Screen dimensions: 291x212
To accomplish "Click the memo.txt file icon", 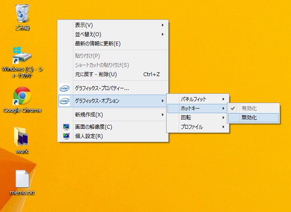I will coord(22,179).
